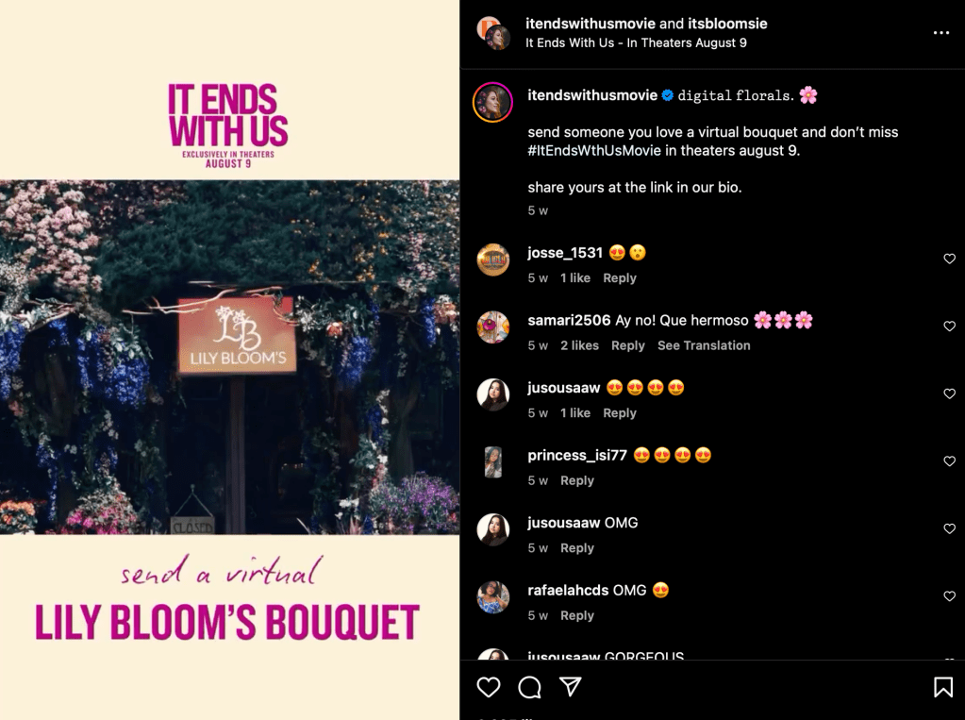965x720 pixels.
Task: Reply to josse_1531's comment
Action: coord(619,277)
